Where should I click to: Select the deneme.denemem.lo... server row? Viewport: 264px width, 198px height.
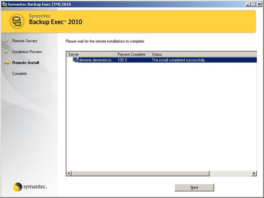coord(161,60)
